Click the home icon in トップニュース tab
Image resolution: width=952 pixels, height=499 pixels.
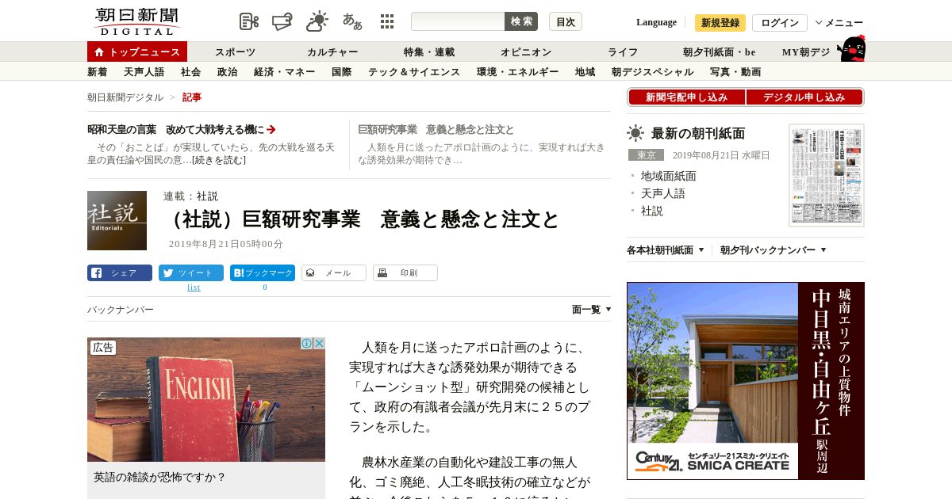coord(99,52)
